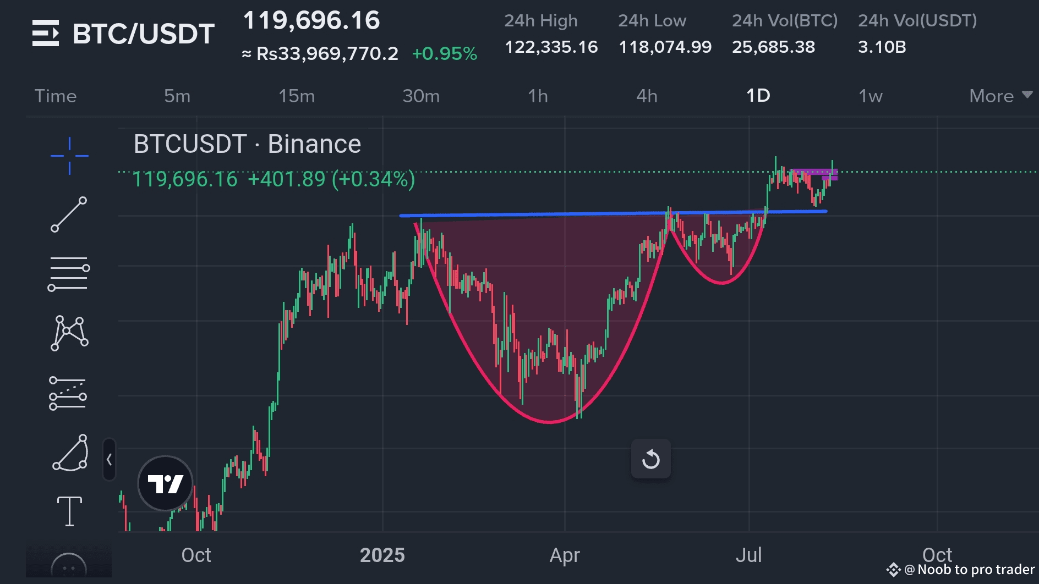Select the 5m timeframe
The width and height of the screenshot is (1039, 584).
tap(177, 96)
